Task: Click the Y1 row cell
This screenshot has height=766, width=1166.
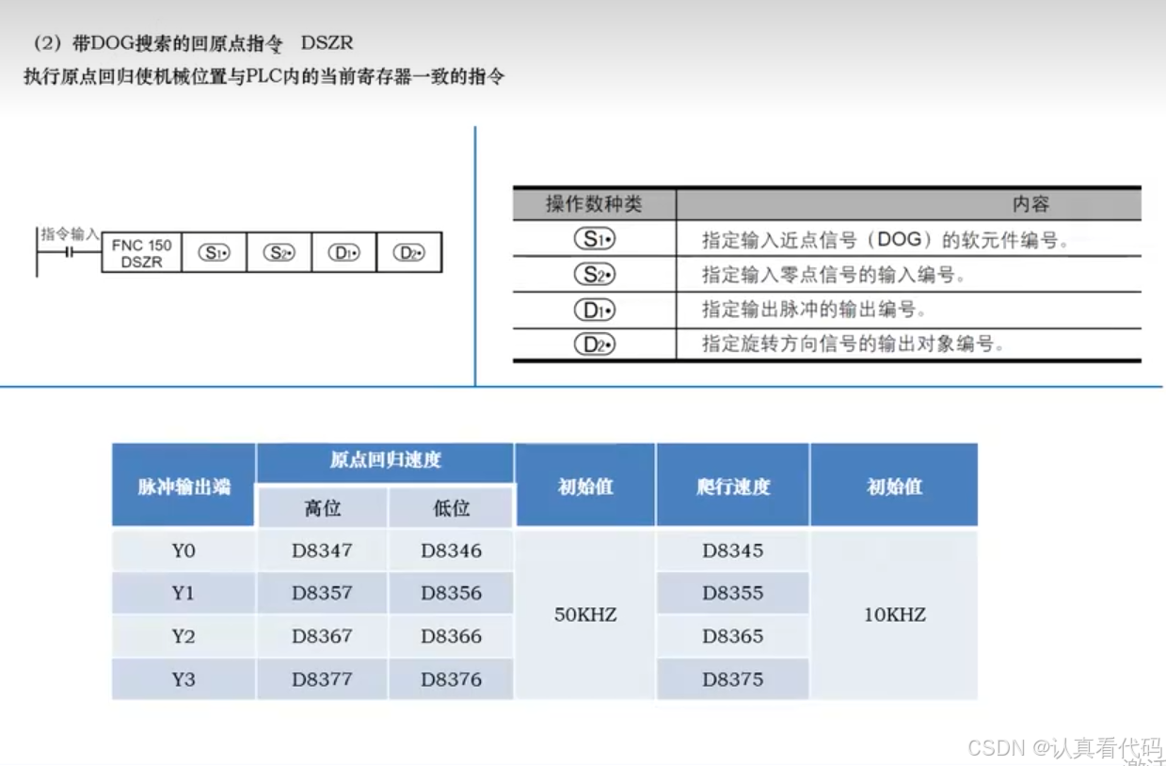Action: coord(184,593)
